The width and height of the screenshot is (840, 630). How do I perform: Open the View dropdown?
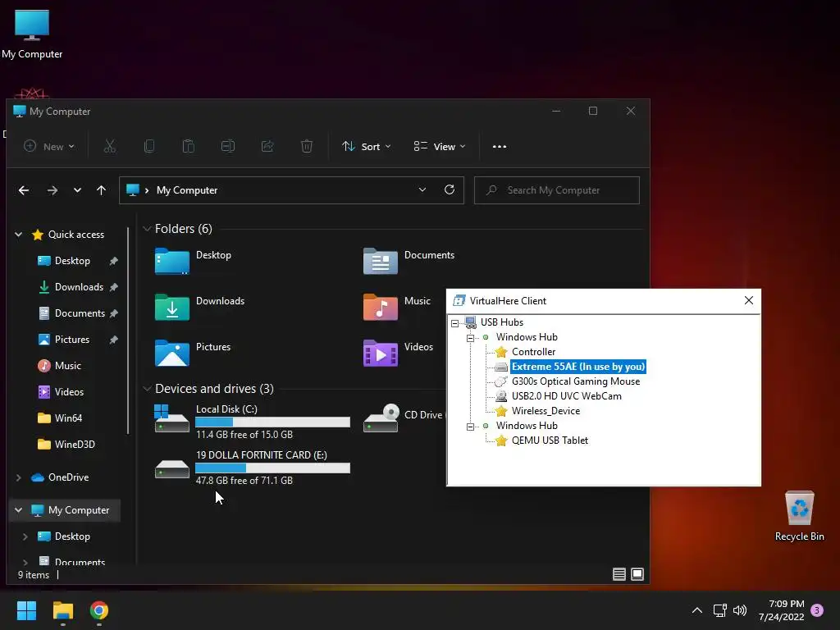[x=440, y=146]
